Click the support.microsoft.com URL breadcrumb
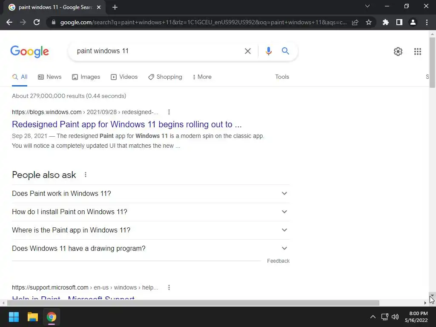 coord(85,287)
